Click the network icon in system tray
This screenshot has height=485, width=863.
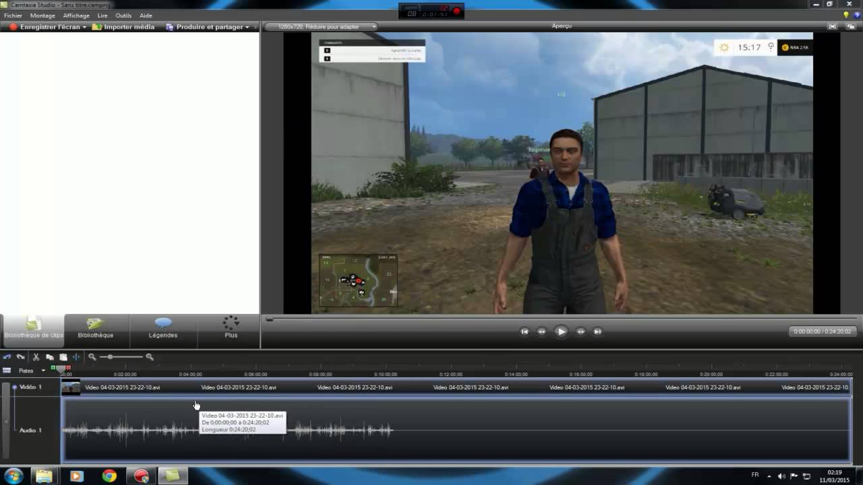(806, 476)
